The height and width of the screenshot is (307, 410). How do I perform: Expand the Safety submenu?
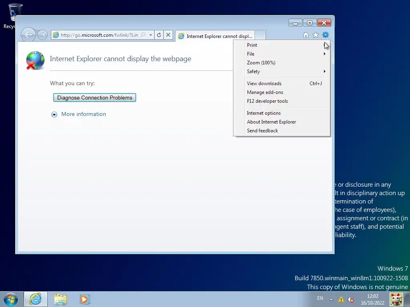pyautogui.click(x=282, y=72)
